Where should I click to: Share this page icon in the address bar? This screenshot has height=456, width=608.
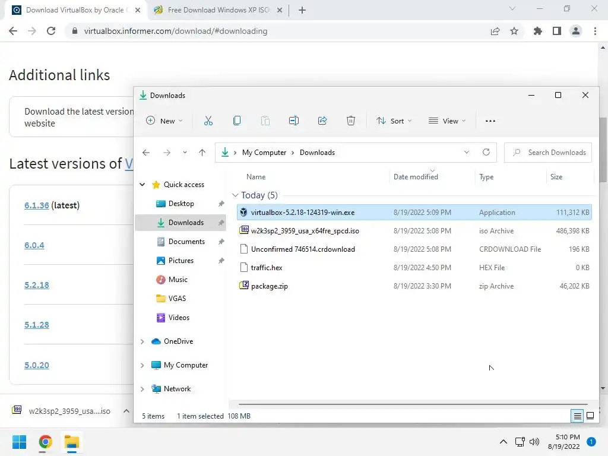point(495,31)
